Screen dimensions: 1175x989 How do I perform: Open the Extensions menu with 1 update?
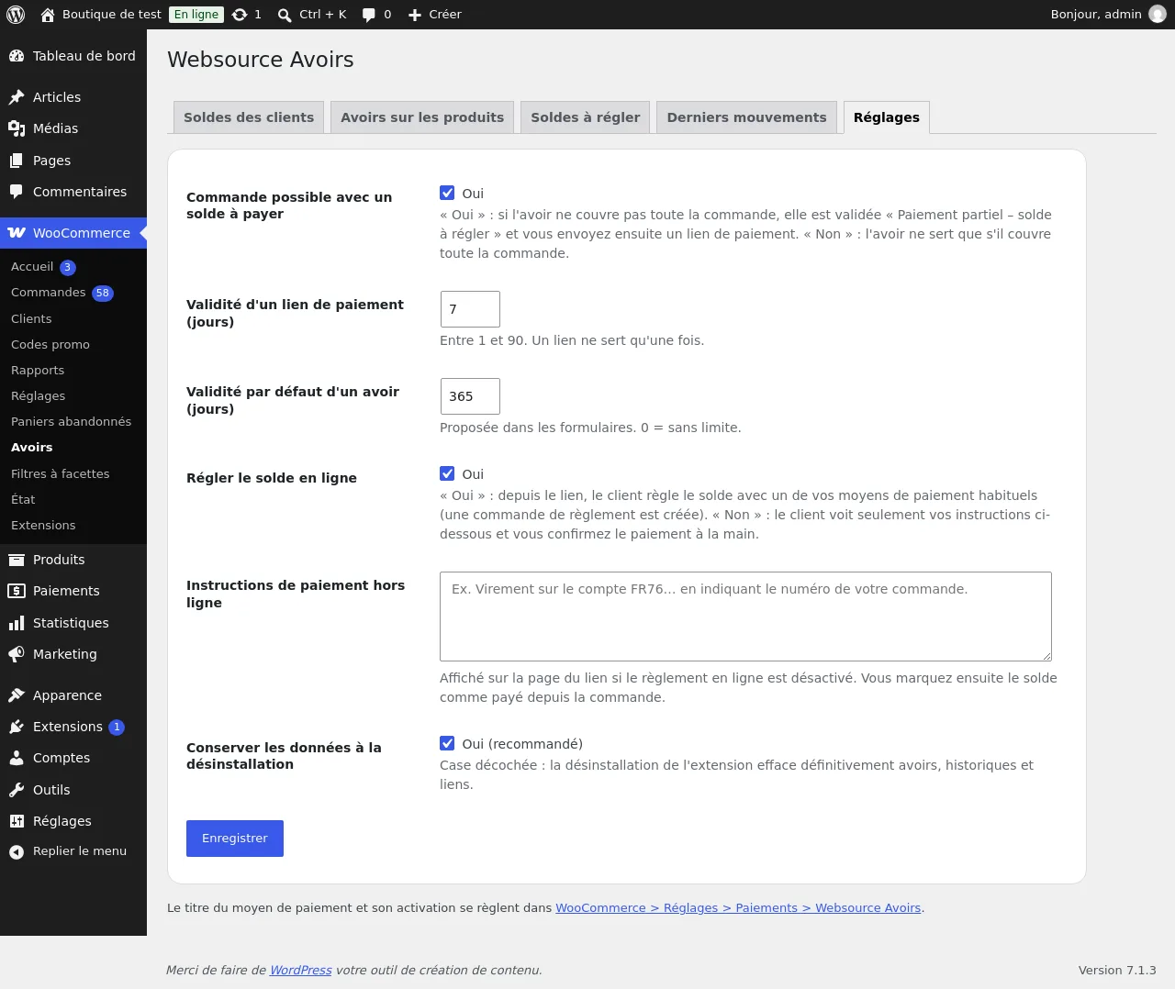[x=73, y=727]
